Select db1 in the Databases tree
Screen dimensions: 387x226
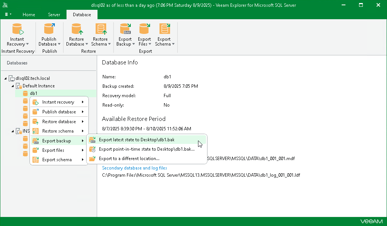(x=33, y=93)
